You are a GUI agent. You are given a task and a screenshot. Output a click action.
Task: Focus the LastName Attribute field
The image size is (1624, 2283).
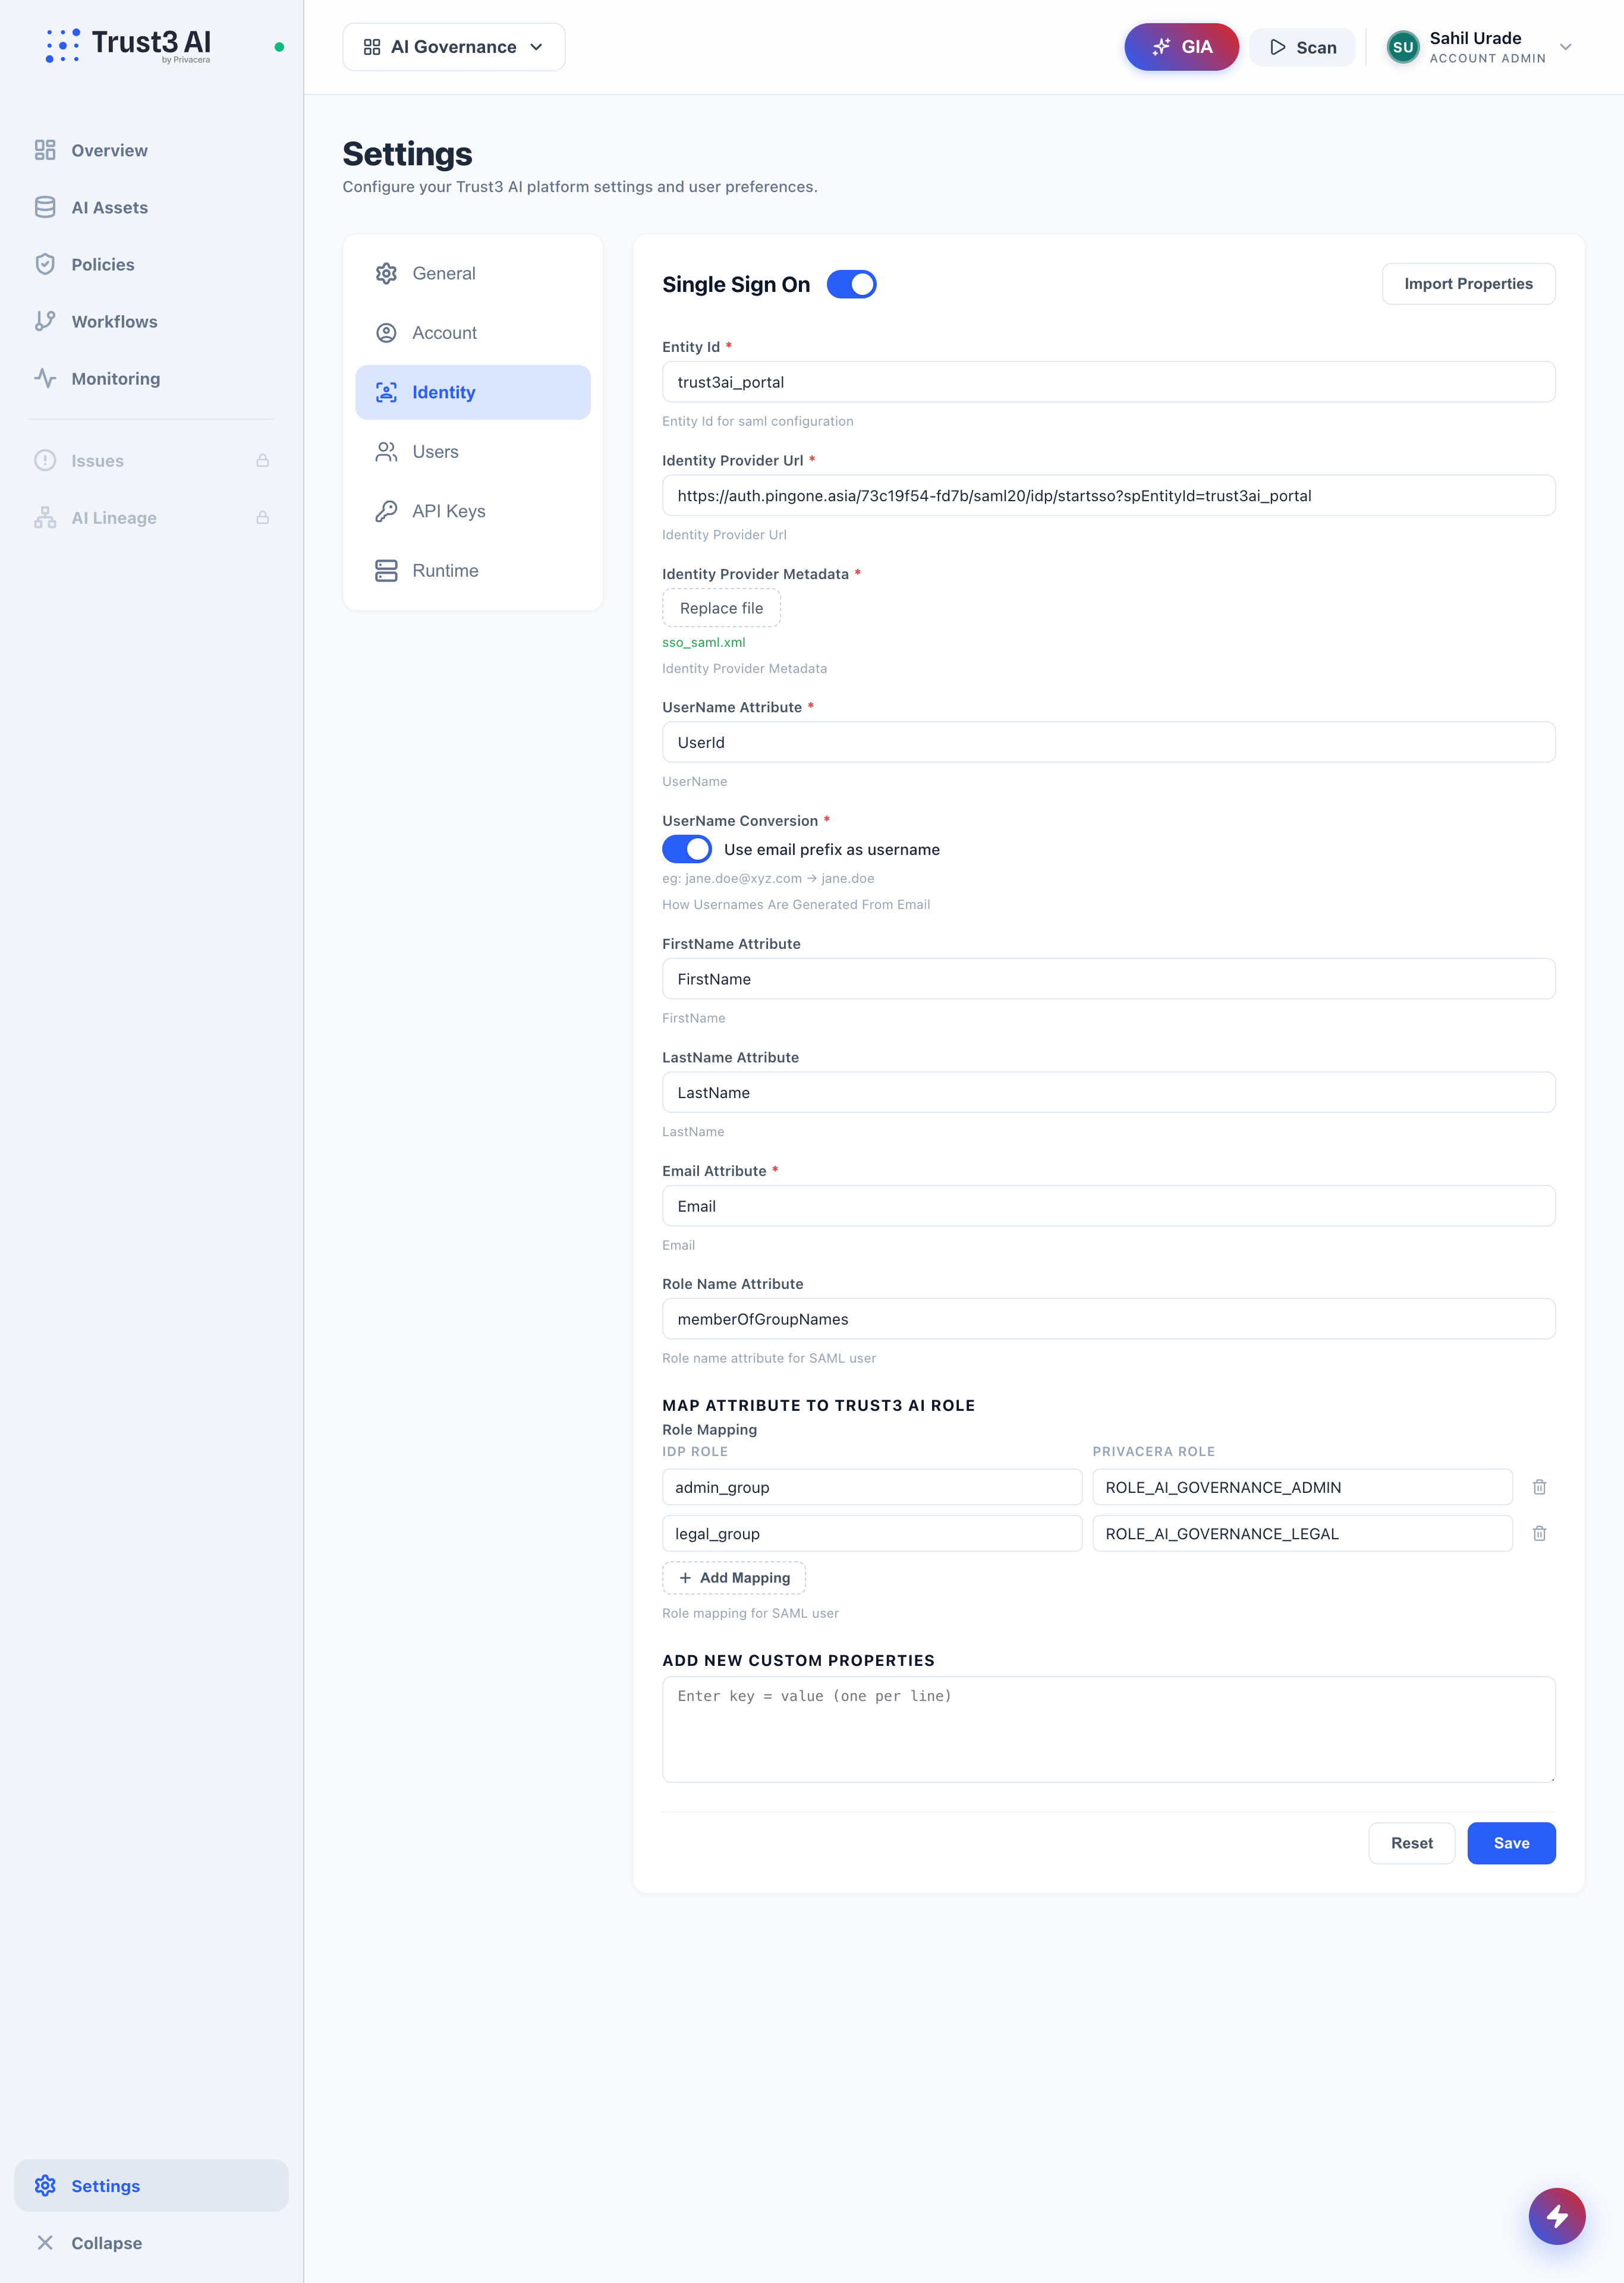pos(1108,1092)
